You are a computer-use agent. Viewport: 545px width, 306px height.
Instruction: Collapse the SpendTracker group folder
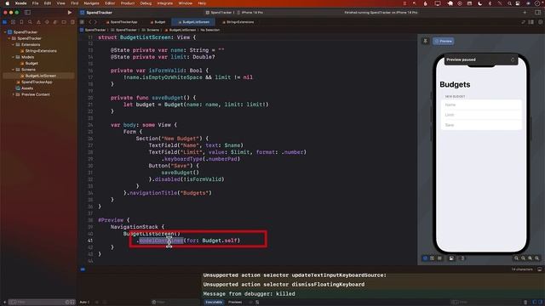(x=9, y=38)
